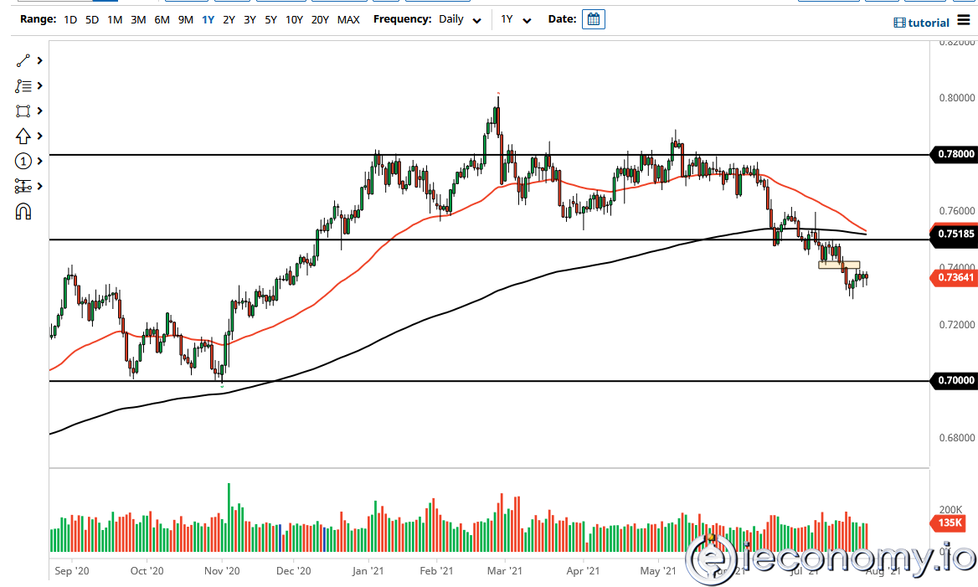Click the 3M range link
The width and height of the screenshot is (978, 587).
[137, 19]
